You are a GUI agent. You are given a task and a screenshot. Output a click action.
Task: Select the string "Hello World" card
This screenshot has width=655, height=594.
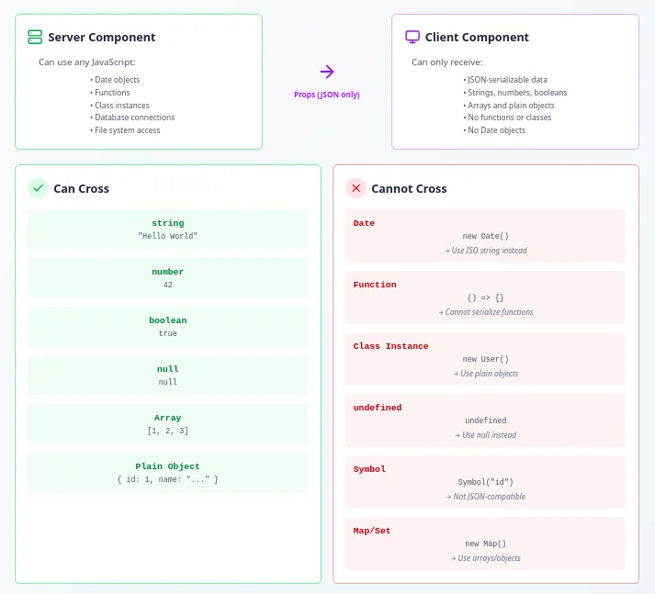click(168, 230)
